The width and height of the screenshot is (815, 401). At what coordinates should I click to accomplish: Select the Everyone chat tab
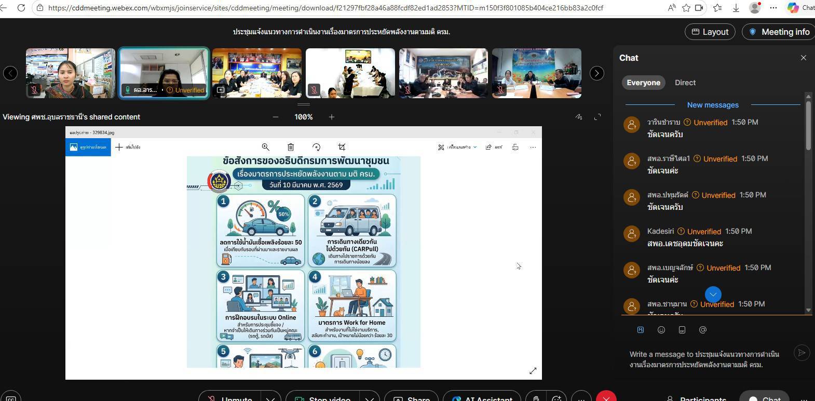(x=643, y=83)
